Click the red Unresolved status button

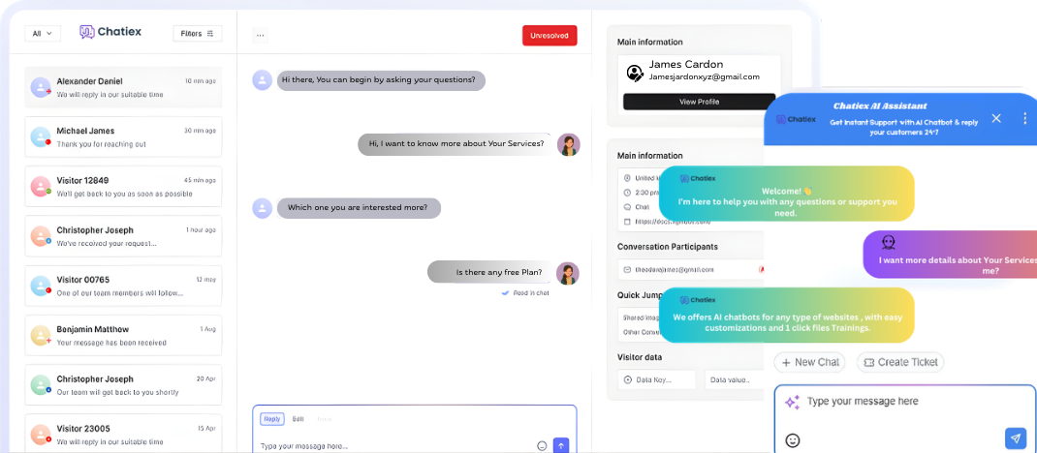coord(550,36)
